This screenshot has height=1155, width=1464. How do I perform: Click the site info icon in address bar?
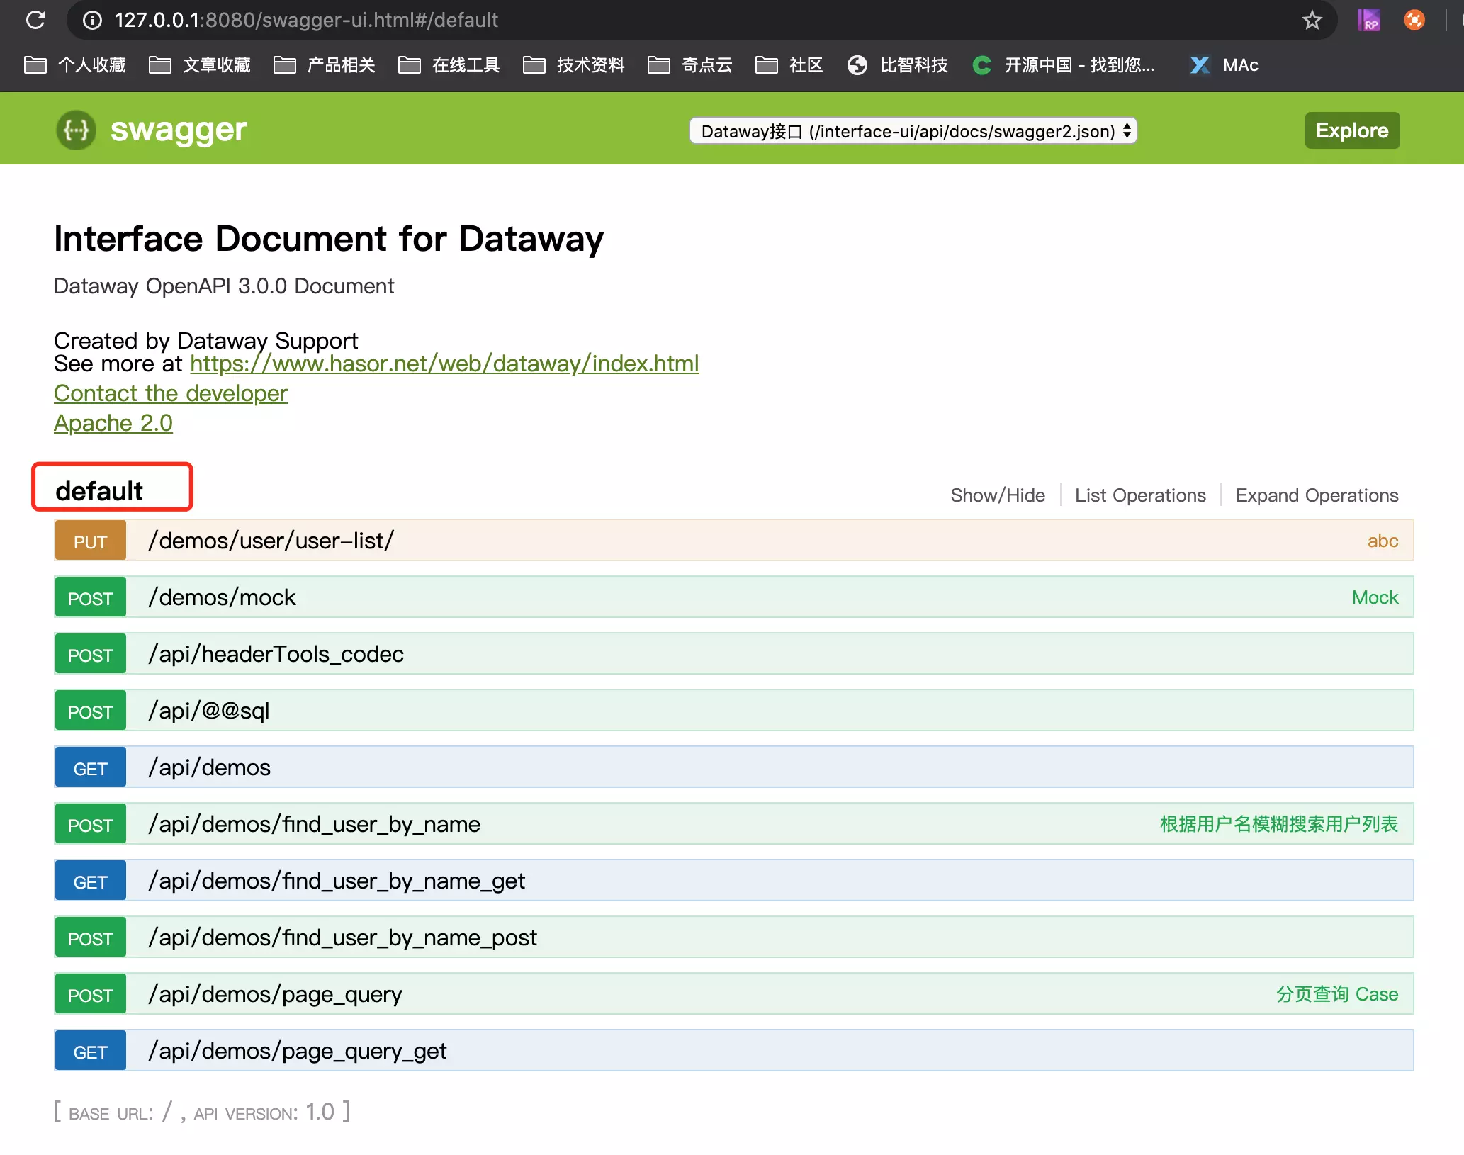click(x=92, y=20)
